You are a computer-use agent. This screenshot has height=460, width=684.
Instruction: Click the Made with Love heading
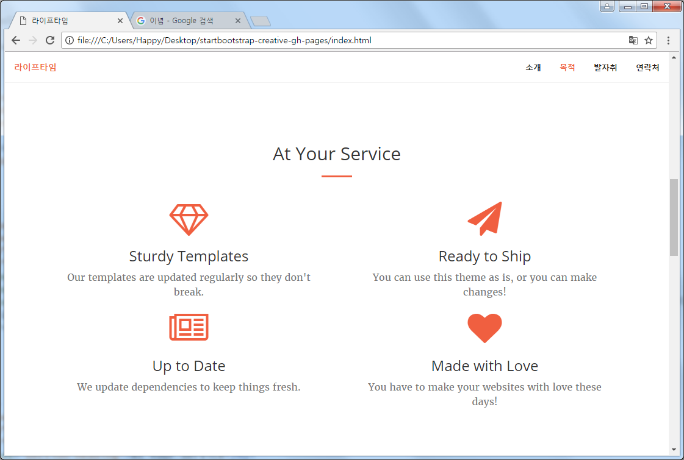click(x=484, y=366)
